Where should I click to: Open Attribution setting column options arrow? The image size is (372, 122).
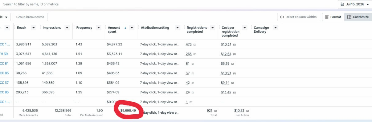(178, 28)
